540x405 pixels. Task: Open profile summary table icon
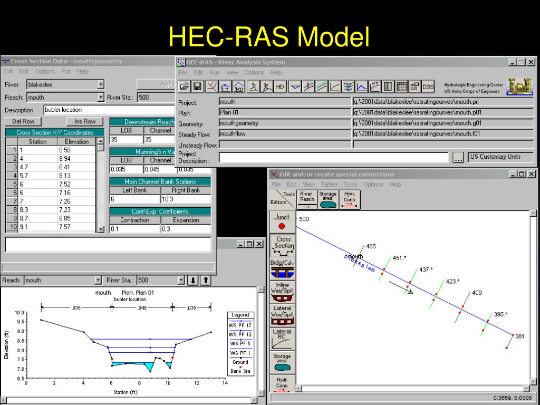click(401, 87)
